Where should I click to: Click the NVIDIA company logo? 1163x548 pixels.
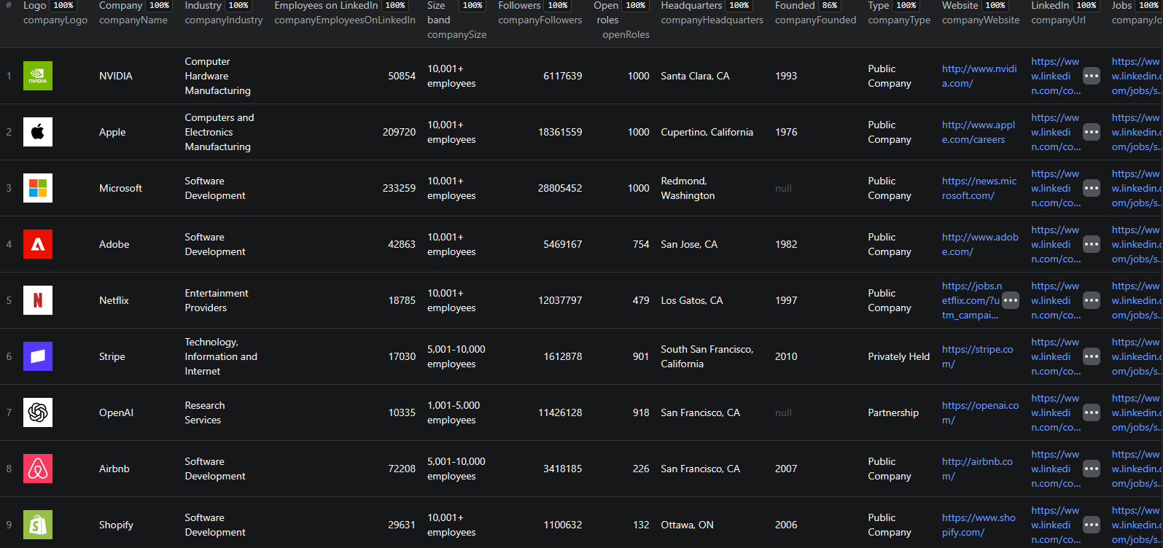[38, 76]
